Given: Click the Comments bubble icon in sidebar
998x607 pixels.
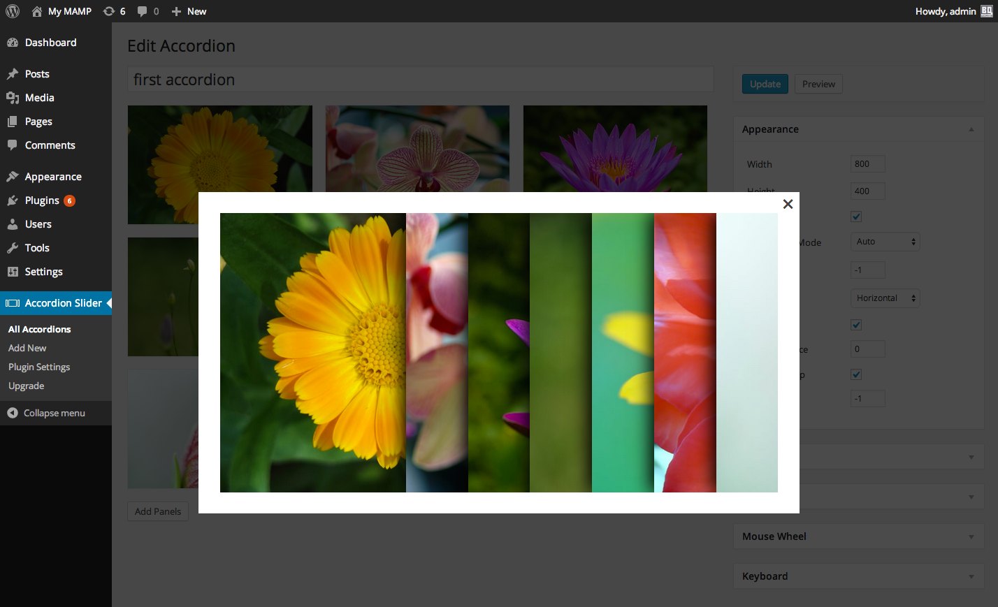Looking at the screenshot, I should 13,145.
